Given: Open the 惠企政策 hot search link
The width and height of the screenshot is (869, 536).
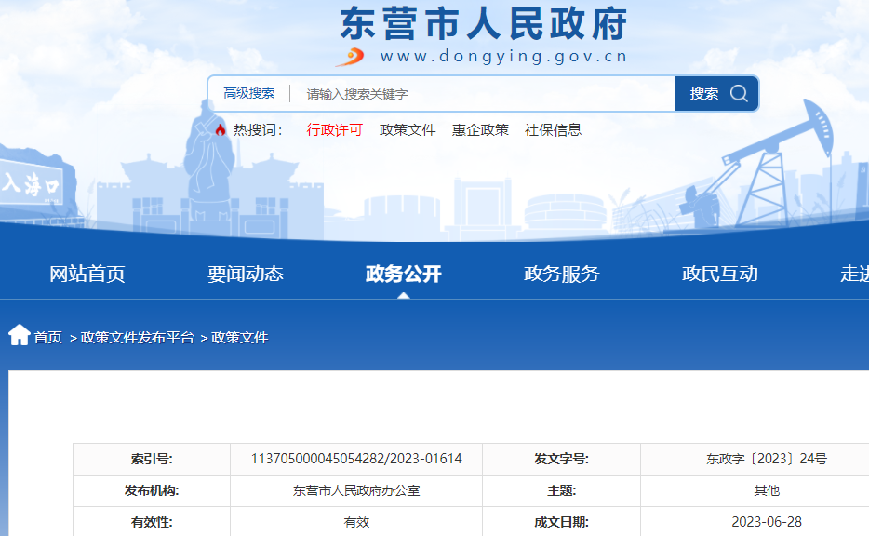Looking at the screenshot, I should point(480,130).
